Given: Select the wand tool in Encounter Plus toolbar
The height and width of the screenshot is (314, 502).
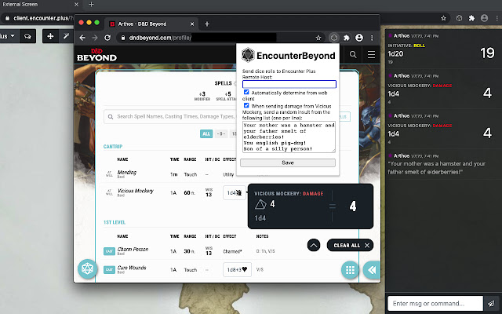Looking at the screenshot, I should point(66,36).
